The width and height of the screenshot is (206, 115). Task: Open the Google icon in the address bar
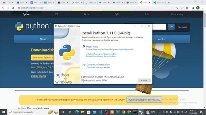177,8
